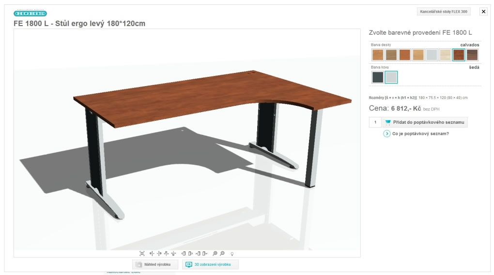Viewport: 494px width, 275px height.
Task: Toggle the light bulb lighting icon
Action: (x=232, y=254)
